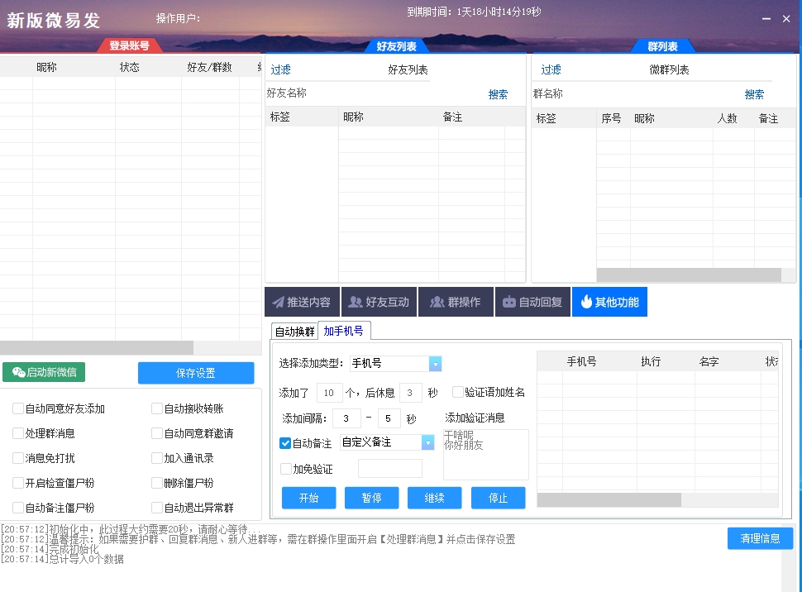This screenshot has height=592, width=802.
Task: Open the 好友互动 friend interaction tab
Action: [379, 302]
